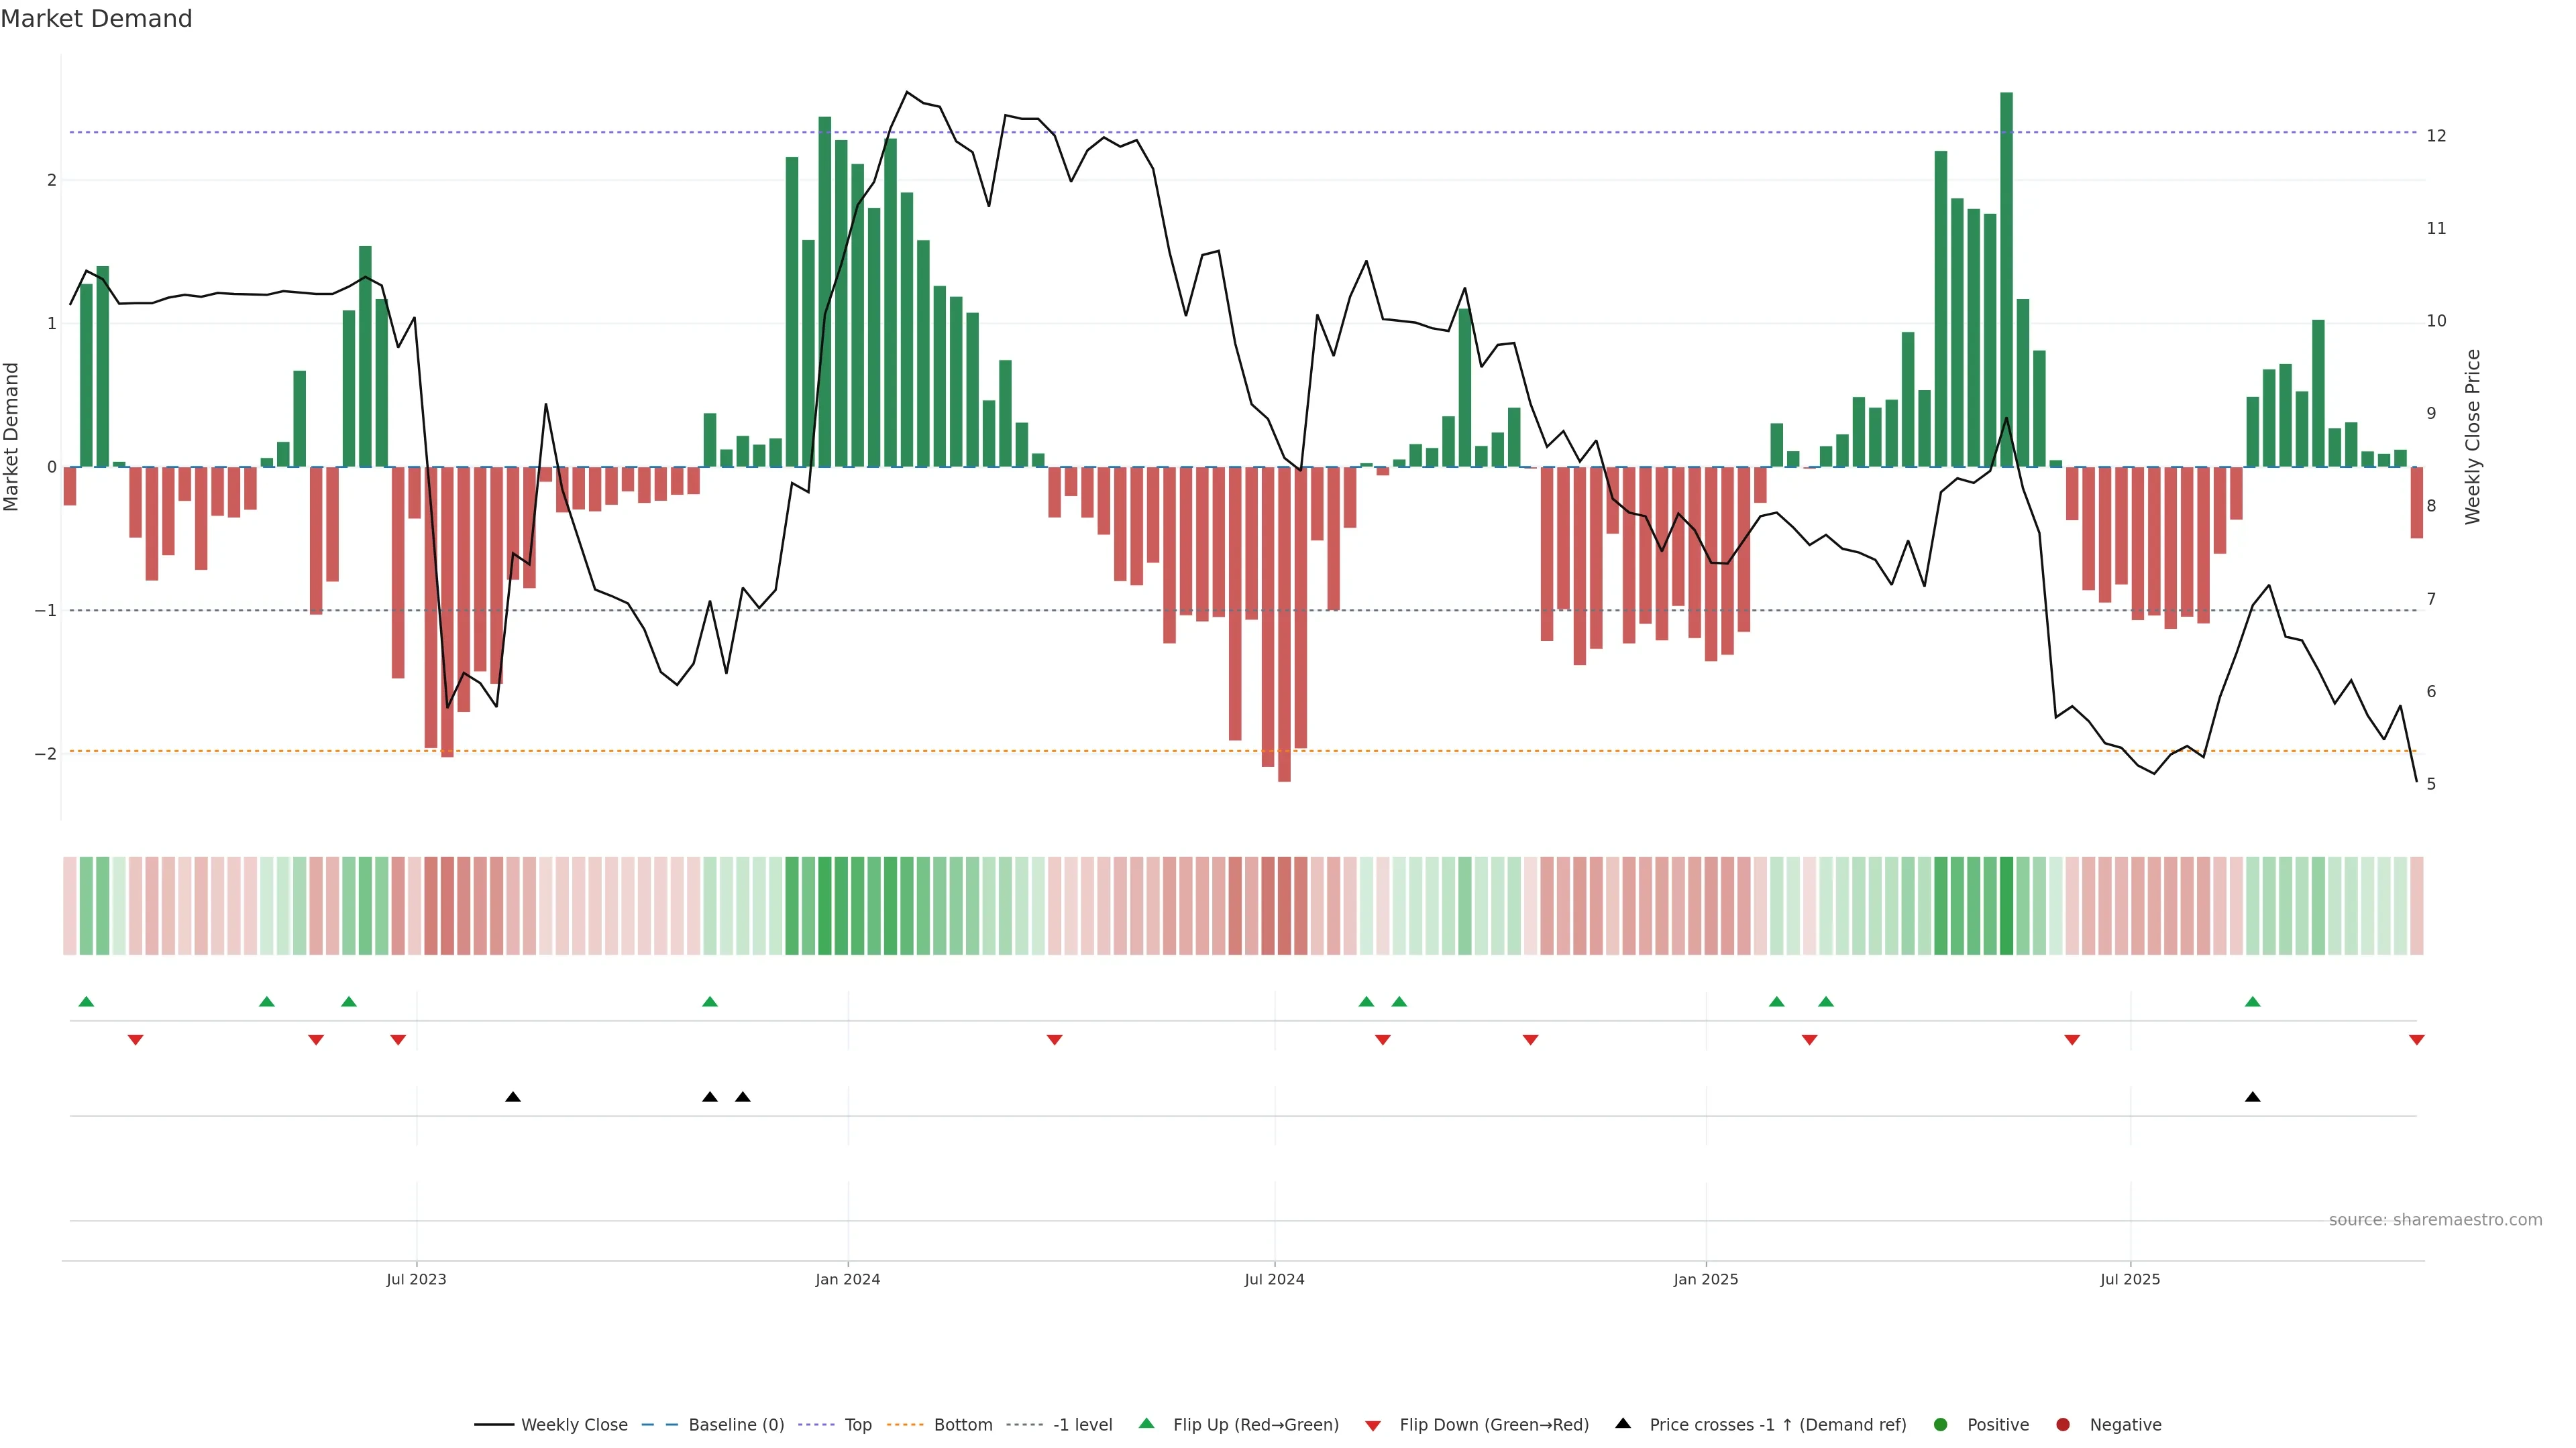The width and height of the screenshot is (2576, 1448).
Task: Click the red Negative legend circle
Action: 2062,1424
